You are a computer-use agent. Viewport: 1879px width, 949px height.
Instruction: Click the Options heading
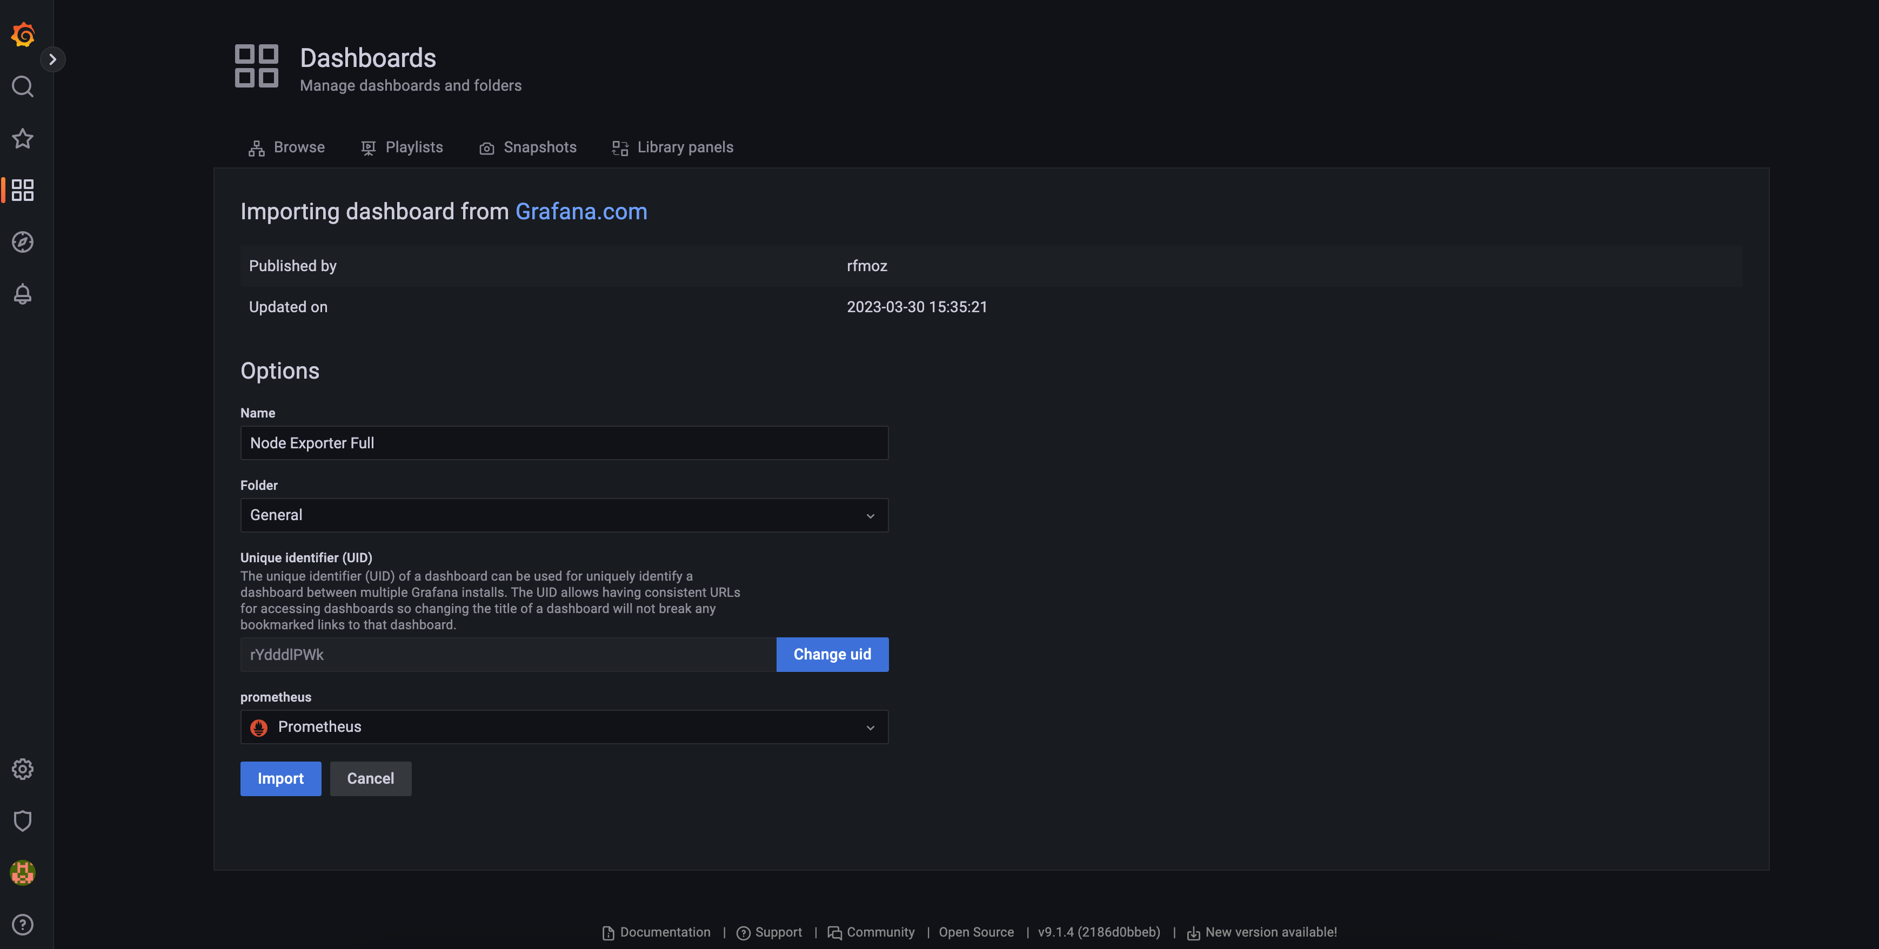pyautogui.click(x=280, y=371)
